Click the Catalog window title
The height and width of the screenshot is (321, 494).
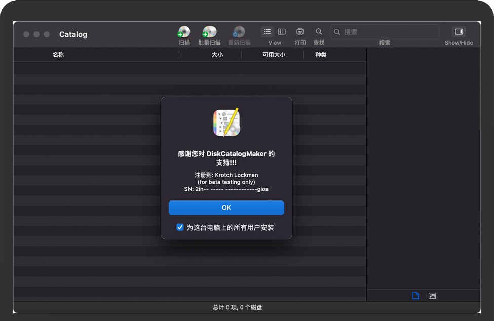73,34
